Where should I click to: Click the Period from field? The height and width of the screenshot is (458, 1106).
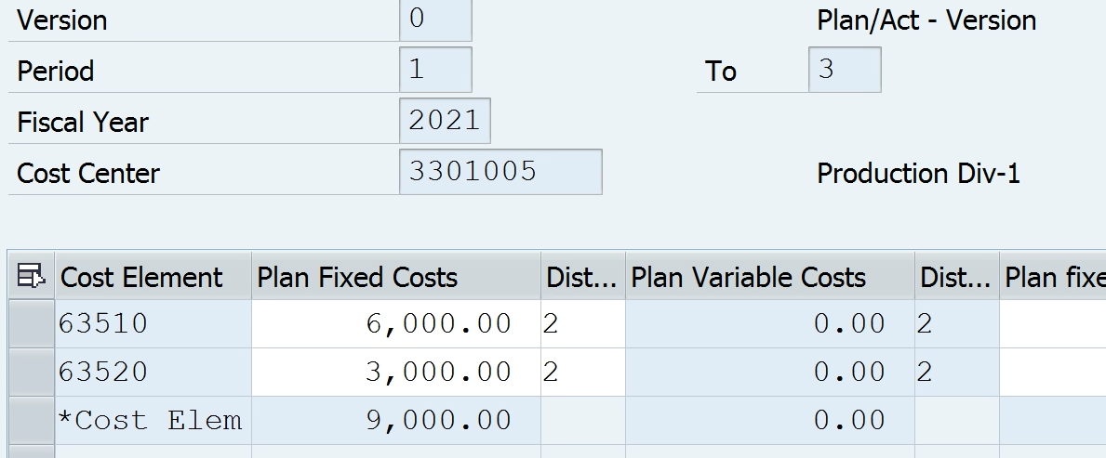click(x=434, y=70)
